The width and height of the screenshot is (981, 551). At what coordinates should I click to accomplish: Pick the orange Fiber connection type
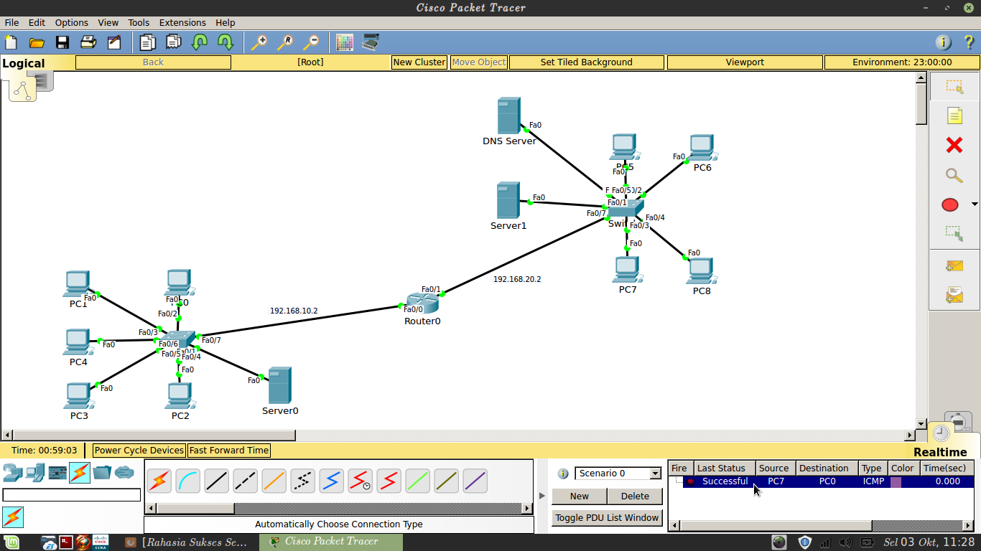click(274, 481)
